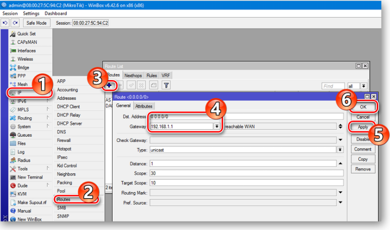Open the Settings menu
Viewport: 390px width, 230px height.
click(x=31, y=13)
